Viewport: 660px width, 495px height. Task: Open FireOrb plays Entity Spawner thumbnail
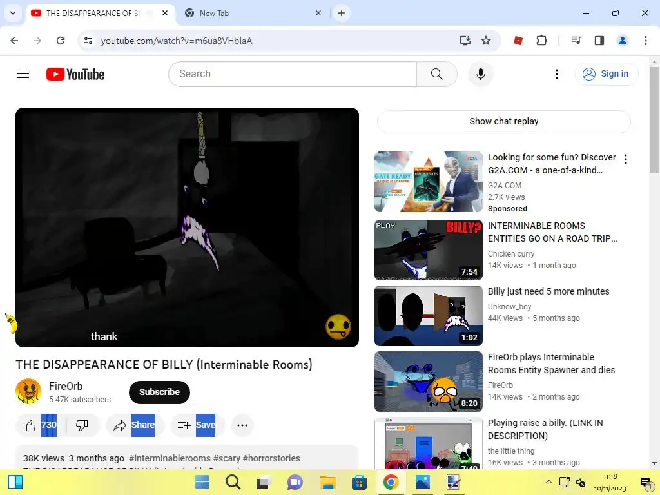(428, 382)
